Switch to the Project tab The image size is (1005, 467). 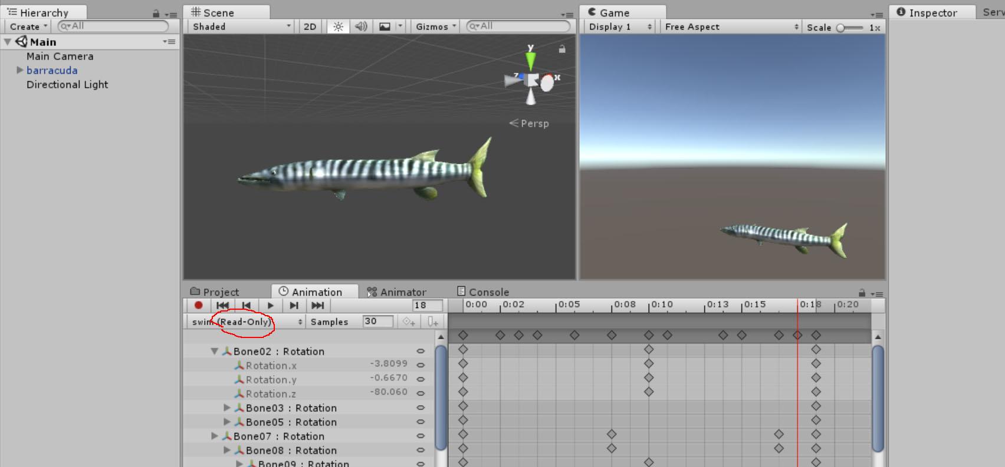pyautogui.click(x=215, y=292)
